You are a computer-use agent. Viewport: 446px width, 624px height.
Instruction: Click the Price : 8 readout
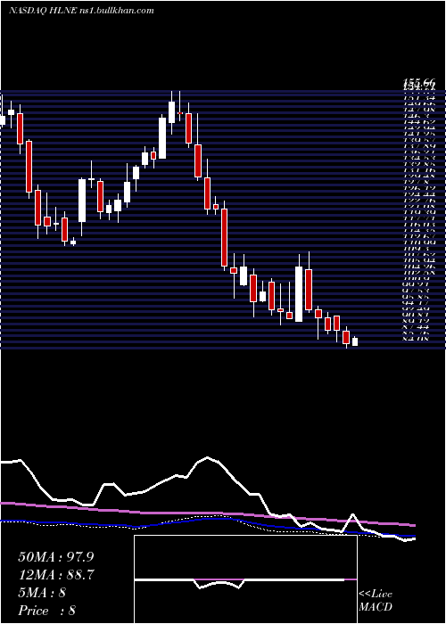[x=47, y=611]
